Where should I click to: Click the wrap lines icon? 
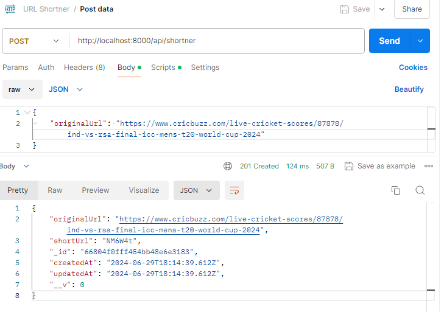tap(234, 190)
